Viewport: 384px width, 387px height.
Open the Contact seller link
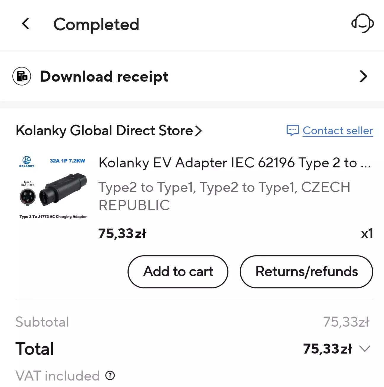point(338,131)
